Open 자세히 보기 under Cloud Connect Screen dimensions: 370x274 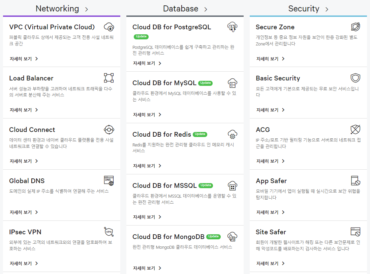(x=24, y=161)
